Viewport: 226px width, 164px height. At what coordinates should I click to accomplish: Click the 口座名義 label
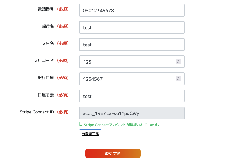pos(46,95)
